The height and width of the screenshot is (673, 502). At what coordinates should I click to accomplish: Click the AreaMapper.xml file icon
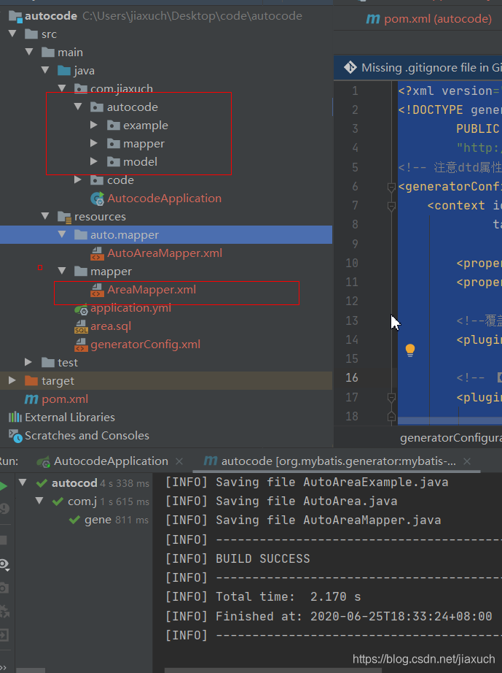[97, 290]
